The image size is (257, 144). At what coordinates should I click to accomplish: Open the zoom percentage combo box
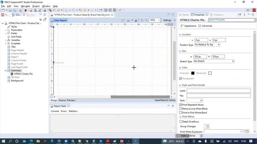point(155,20)
